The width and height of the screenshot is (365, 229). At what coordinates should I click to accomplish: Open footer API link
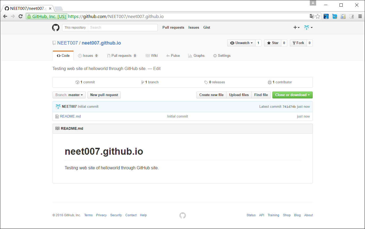coord(262,215)
